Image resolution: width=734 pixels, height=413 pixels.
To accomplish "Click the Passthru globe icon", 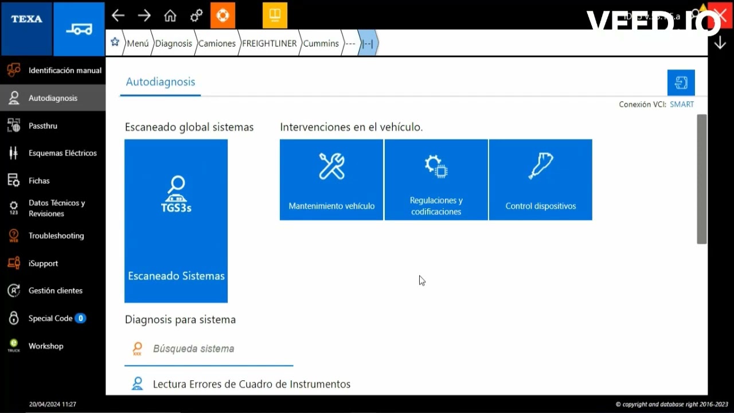I will tap(13, 125).
